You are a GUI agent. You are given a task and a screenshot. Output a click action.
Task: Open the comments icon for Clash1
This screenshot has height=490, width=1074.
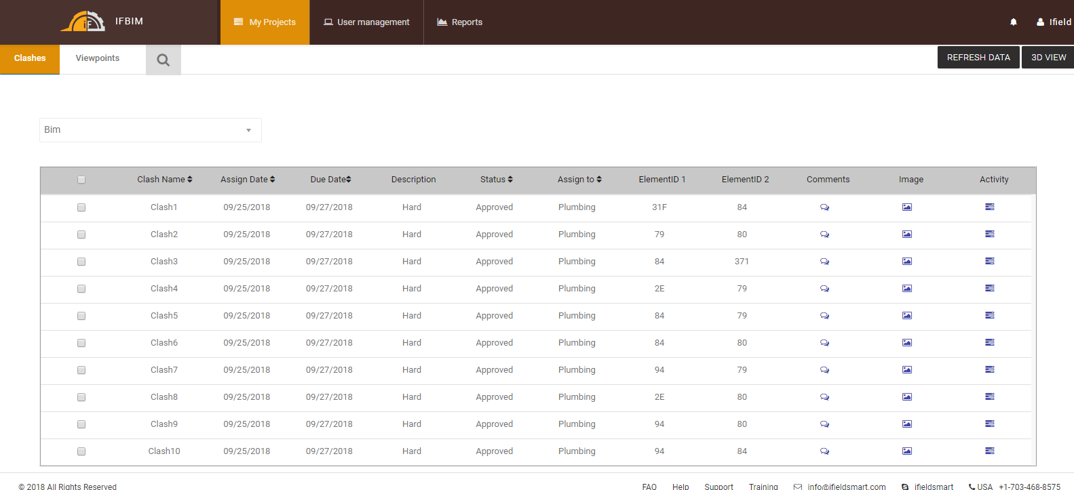pos(824,207)
